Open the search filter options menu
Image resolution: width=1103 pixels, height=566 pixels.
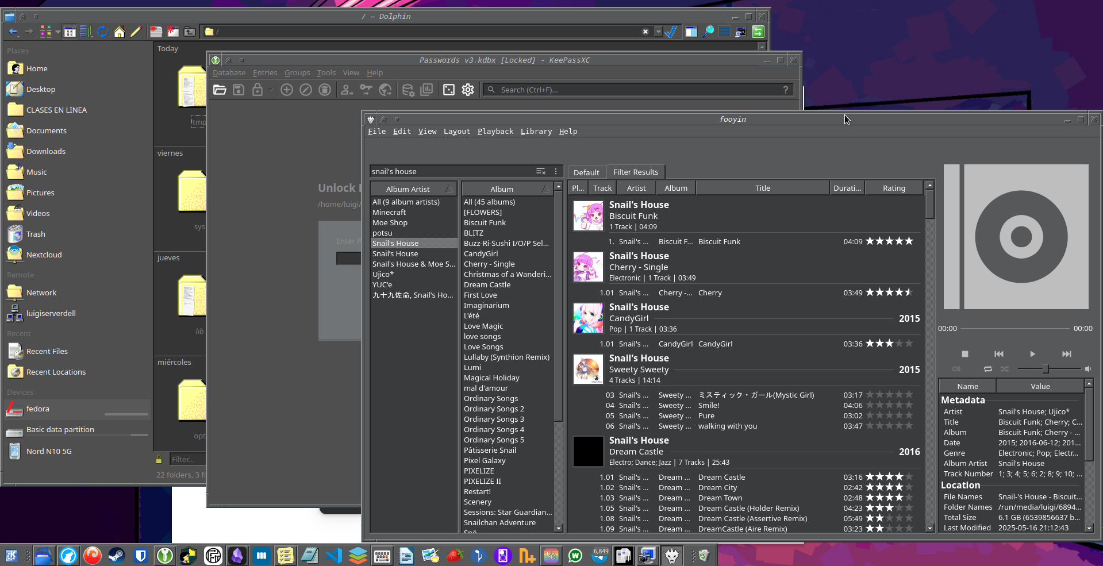coord(556,171)
